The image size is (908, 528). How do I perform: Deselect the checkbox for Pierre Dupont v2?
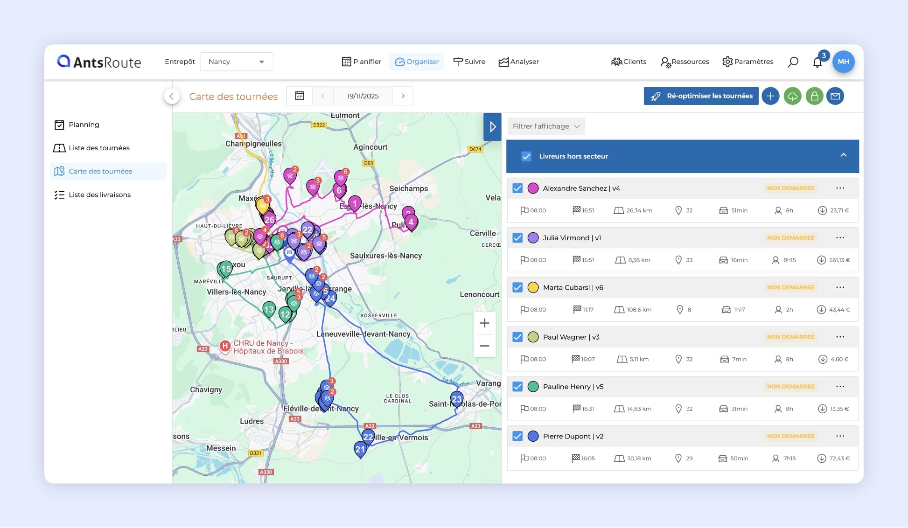[x=517, y=436]
